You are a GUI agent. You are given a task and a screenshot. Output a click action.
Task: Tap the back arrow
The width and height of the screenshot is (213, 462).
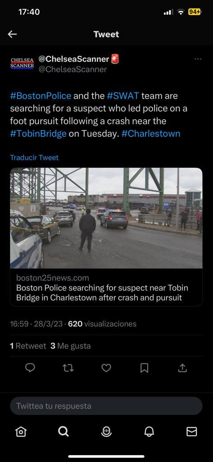tap(12, 34)
